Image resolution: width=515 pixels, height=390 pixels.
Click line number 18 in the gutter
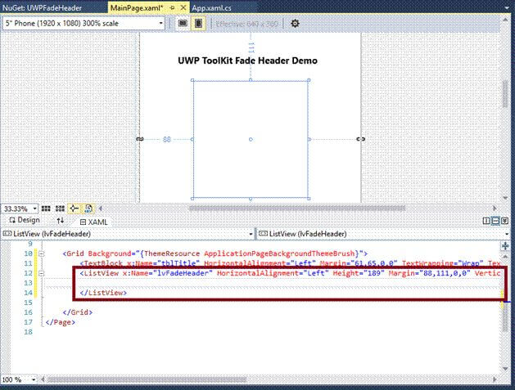pyautogui.click(x=28, y=332)
